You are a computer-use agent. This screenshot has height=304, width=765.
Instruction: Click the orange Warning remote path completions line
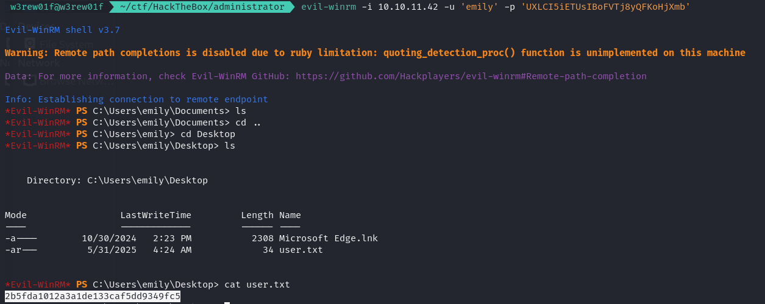click(x=375, y=53)
